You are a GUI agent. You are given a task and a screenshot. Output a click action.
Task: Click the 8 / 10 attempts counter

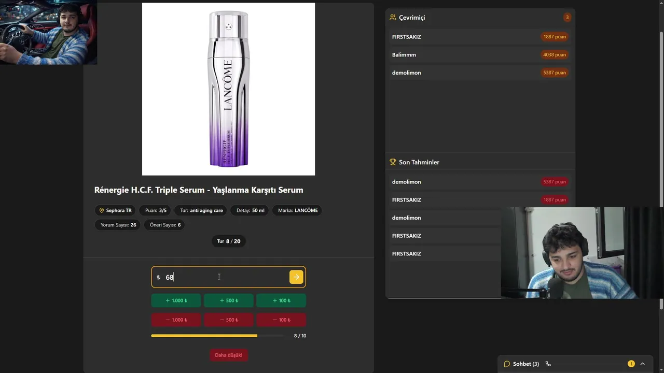pyautogui.click(x=300, y=336)
